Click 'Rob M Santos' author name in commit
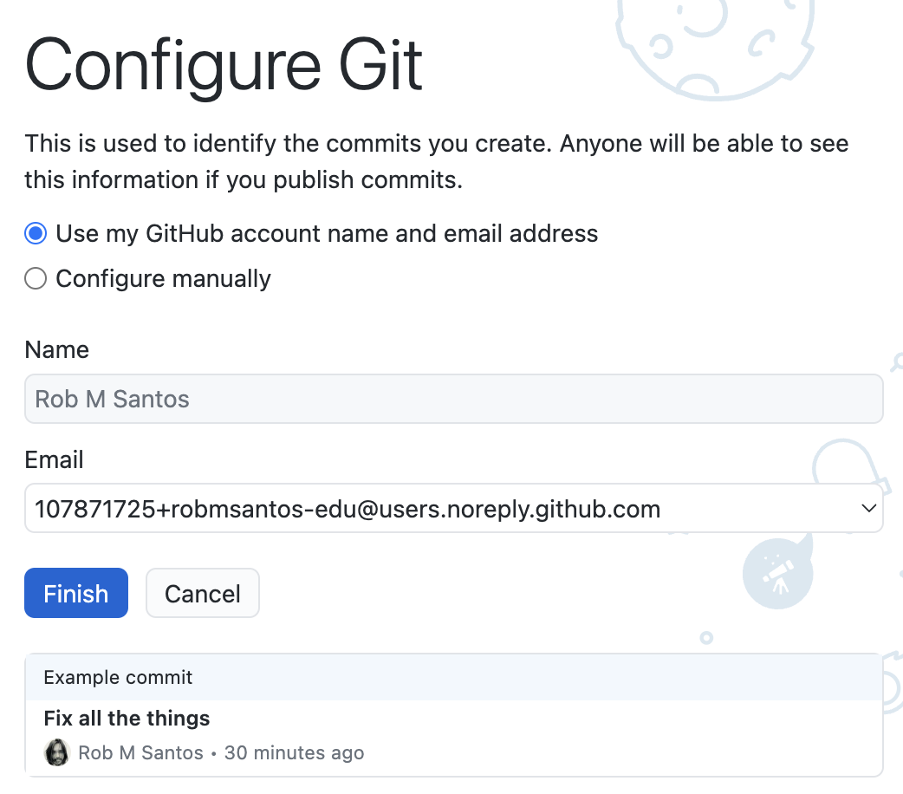Image resolution: width=903 pixels, height=794 pixels. pyautogui.click(x=140, y=752)
